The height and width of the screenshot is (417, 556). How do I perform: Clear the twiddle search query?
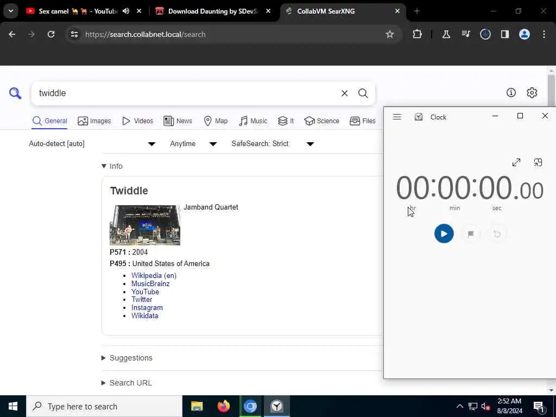(x=344, y=93)
